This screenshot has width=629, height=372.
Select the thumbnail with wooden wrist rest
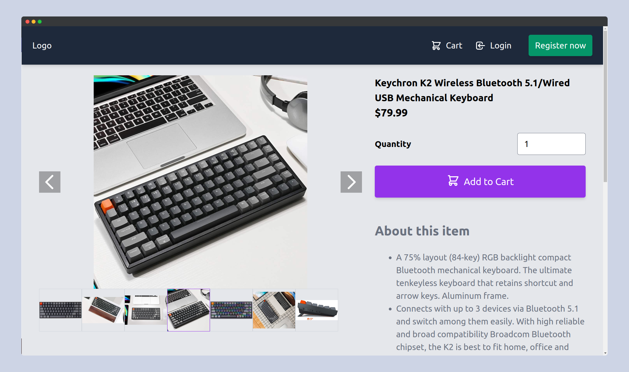[x=103, y=310]
